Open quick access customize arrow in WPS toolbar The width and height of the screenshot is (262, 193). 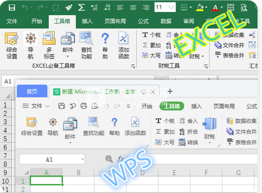129,106
